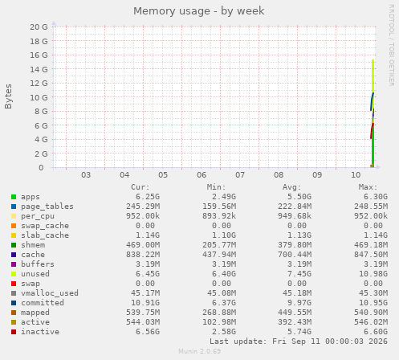The width and height of the screenshot is (399, 360).
Task: Click the '03' x-axis day label
Action: (x=86, y=175)
